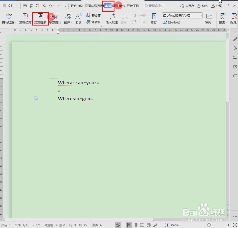Open the 开始 tab
Viewport: 238px width, 228px height.
coord(73,6)
